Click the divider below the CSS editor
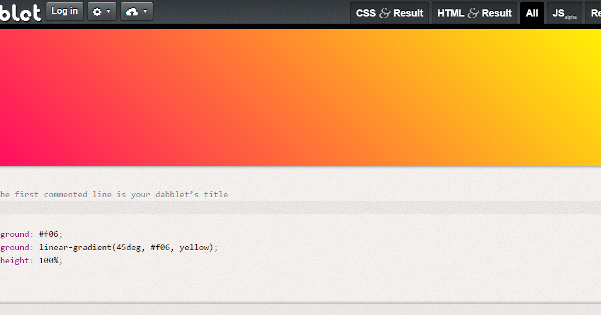 tap(300, 303)
